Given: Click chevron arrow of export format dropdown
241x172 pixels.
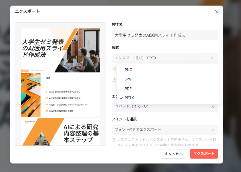Looking at the screenshot, I should 212,58.
